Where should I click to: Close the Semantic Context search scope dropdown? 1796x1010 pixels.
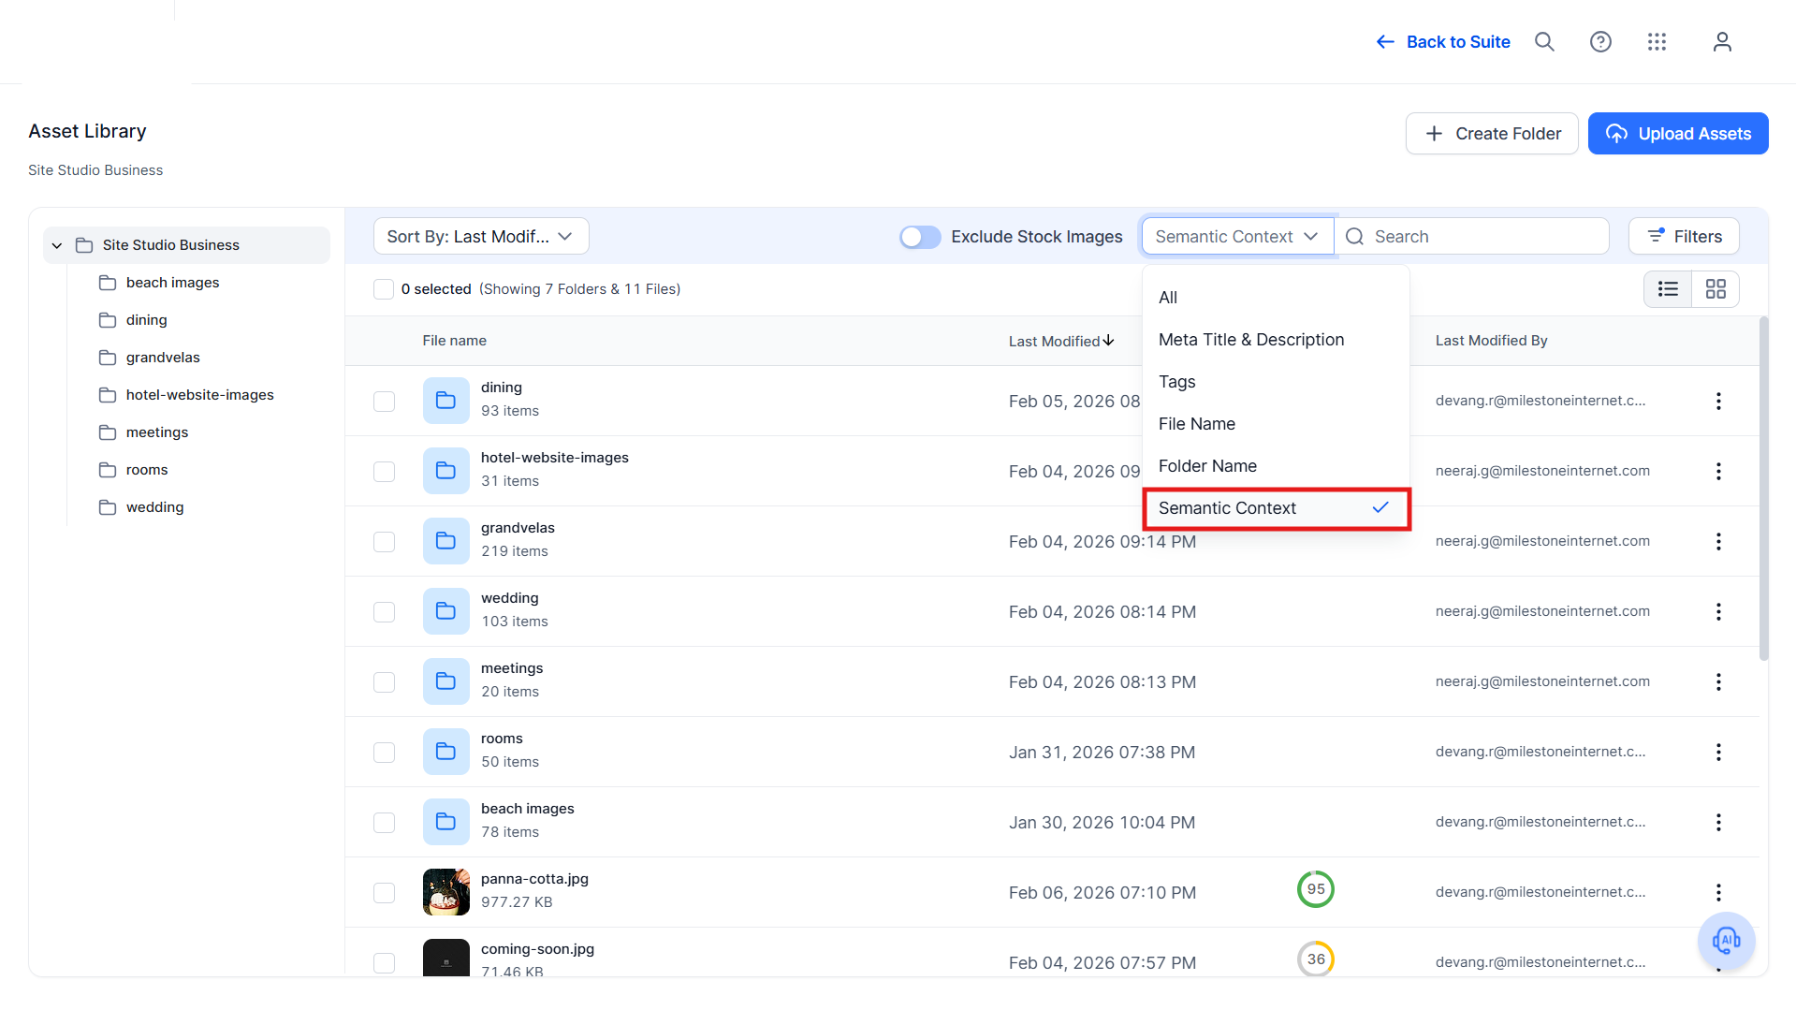[1237, 237]
